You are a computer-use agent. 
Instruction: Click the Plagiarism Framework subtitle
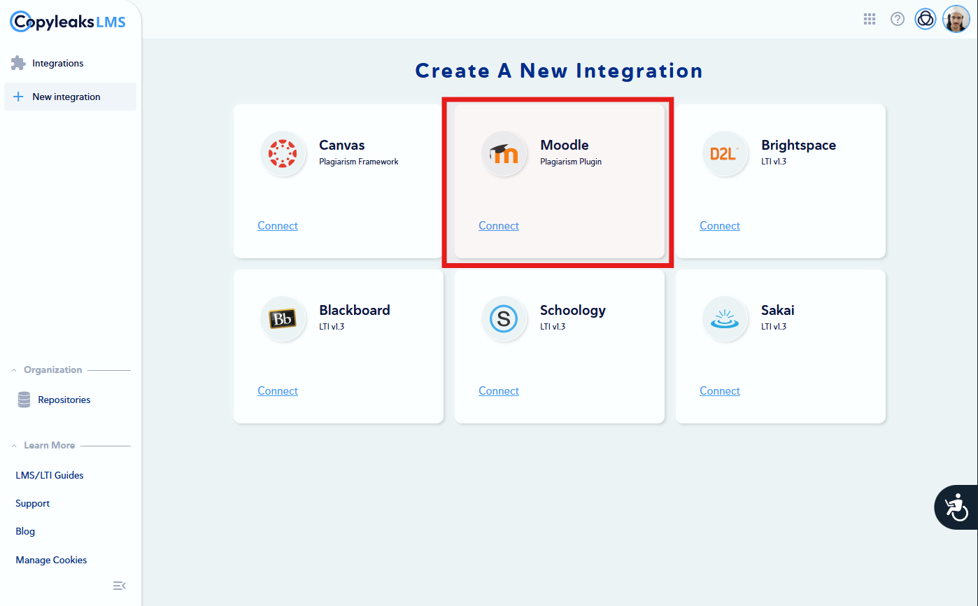pyautogui.click(x=359, y=162)
